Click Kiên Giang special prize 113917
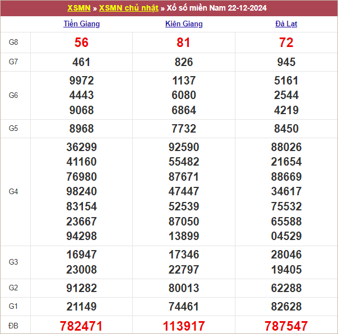Screen dimensions: 338x334 (x=184, y=326)
